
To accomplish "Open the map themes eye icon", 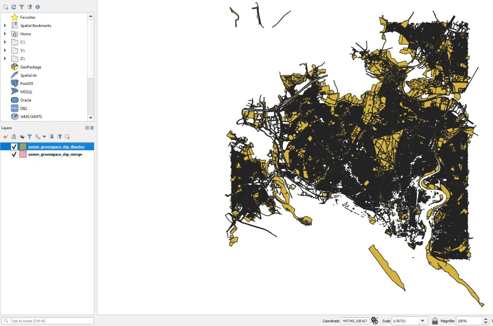I will click(x=21, y=136).
